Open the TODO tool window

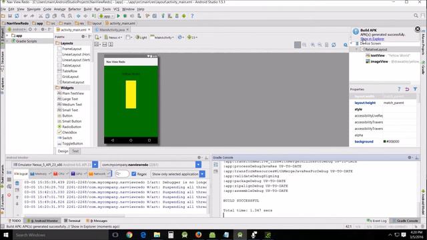[x=15, y=221]
